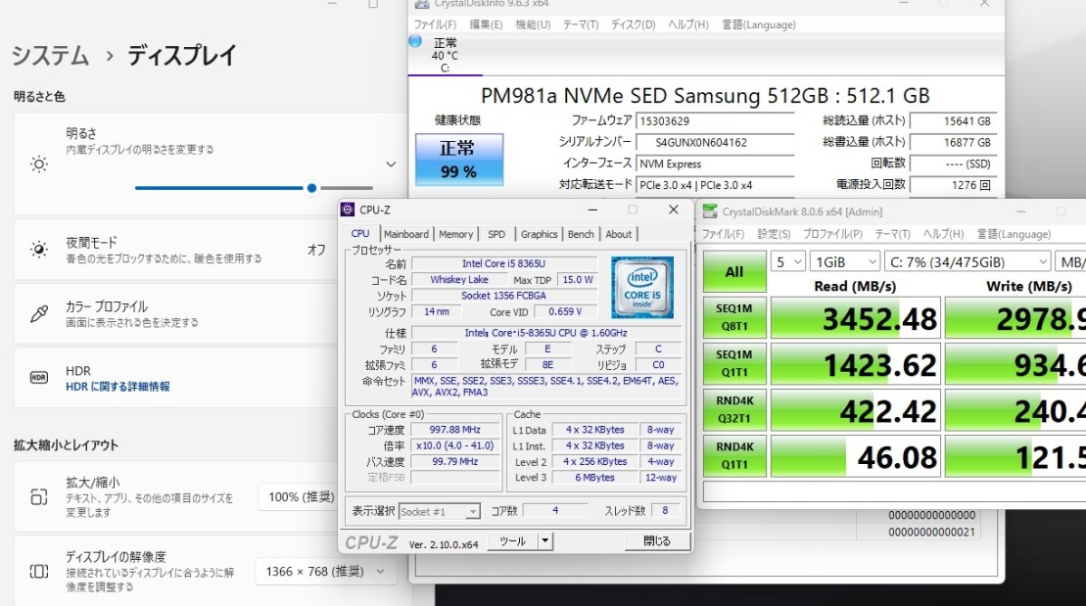Open the HDR に関する詳細情報 link
Viewport: 1086px width, 606px height.
pyautogui.click(x=118, y=387)
